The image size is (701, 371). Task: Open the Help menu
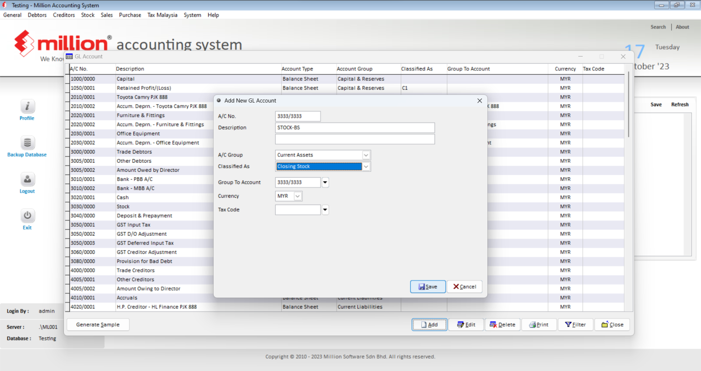tap(213, 15)
